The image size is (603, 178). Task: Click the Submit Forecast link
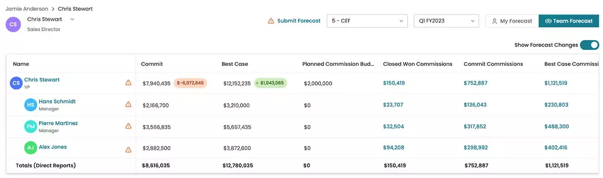point(299,21)
